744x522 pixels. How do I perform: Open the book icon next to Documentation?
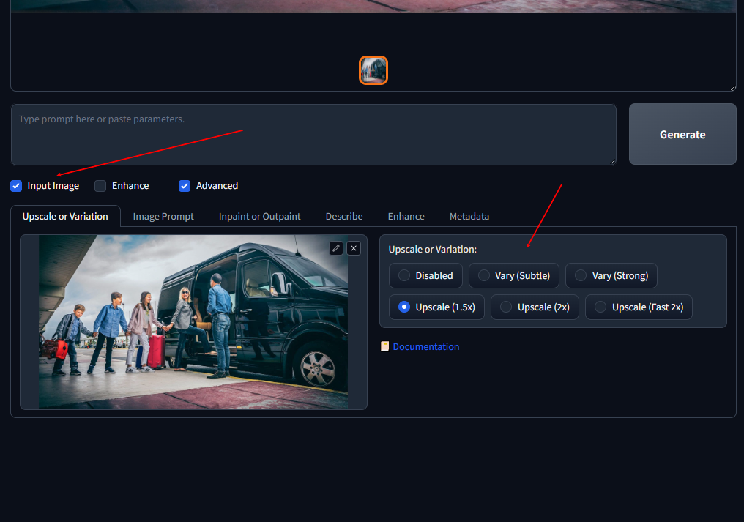pyautogui.click(x=384, y=346)
